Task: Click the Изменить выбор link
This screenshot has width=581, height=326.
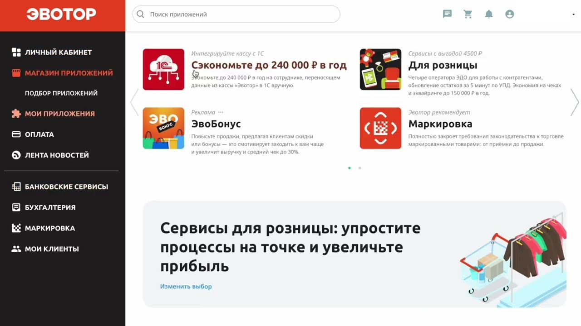Action: click(x=186, y=286)
